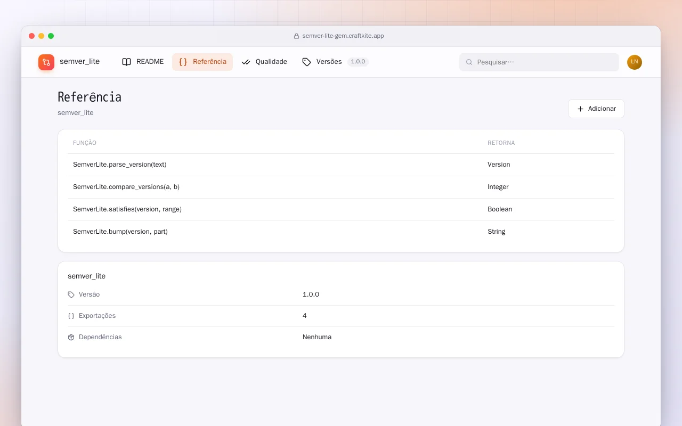Select SemverLite.satisfies(version, range) row
This screenshot has height=426, width=682.
(x=341, y=209)
